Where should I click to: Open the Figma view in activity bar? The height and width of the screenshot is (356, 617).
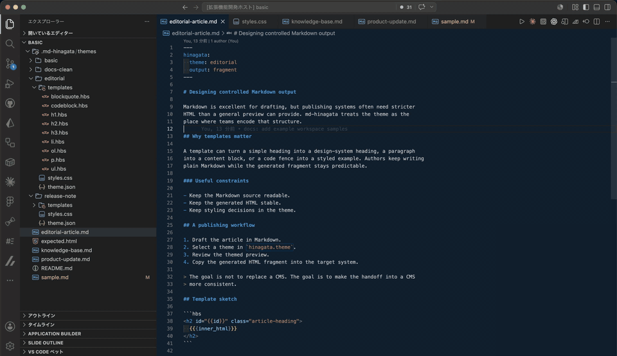[x=10, y=201]
